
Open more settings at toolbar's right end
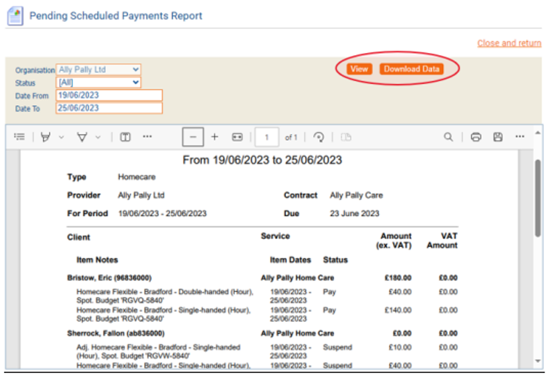[520, 137]
